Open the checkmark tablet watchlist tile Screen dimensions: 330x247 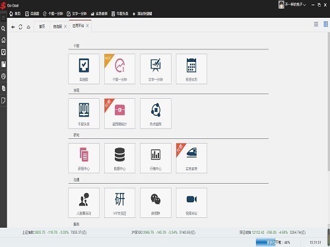pos(84,69)
